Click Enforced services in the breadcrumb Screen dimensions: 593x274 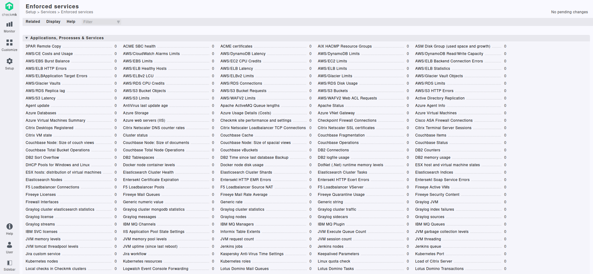click(x=77, y=12)
